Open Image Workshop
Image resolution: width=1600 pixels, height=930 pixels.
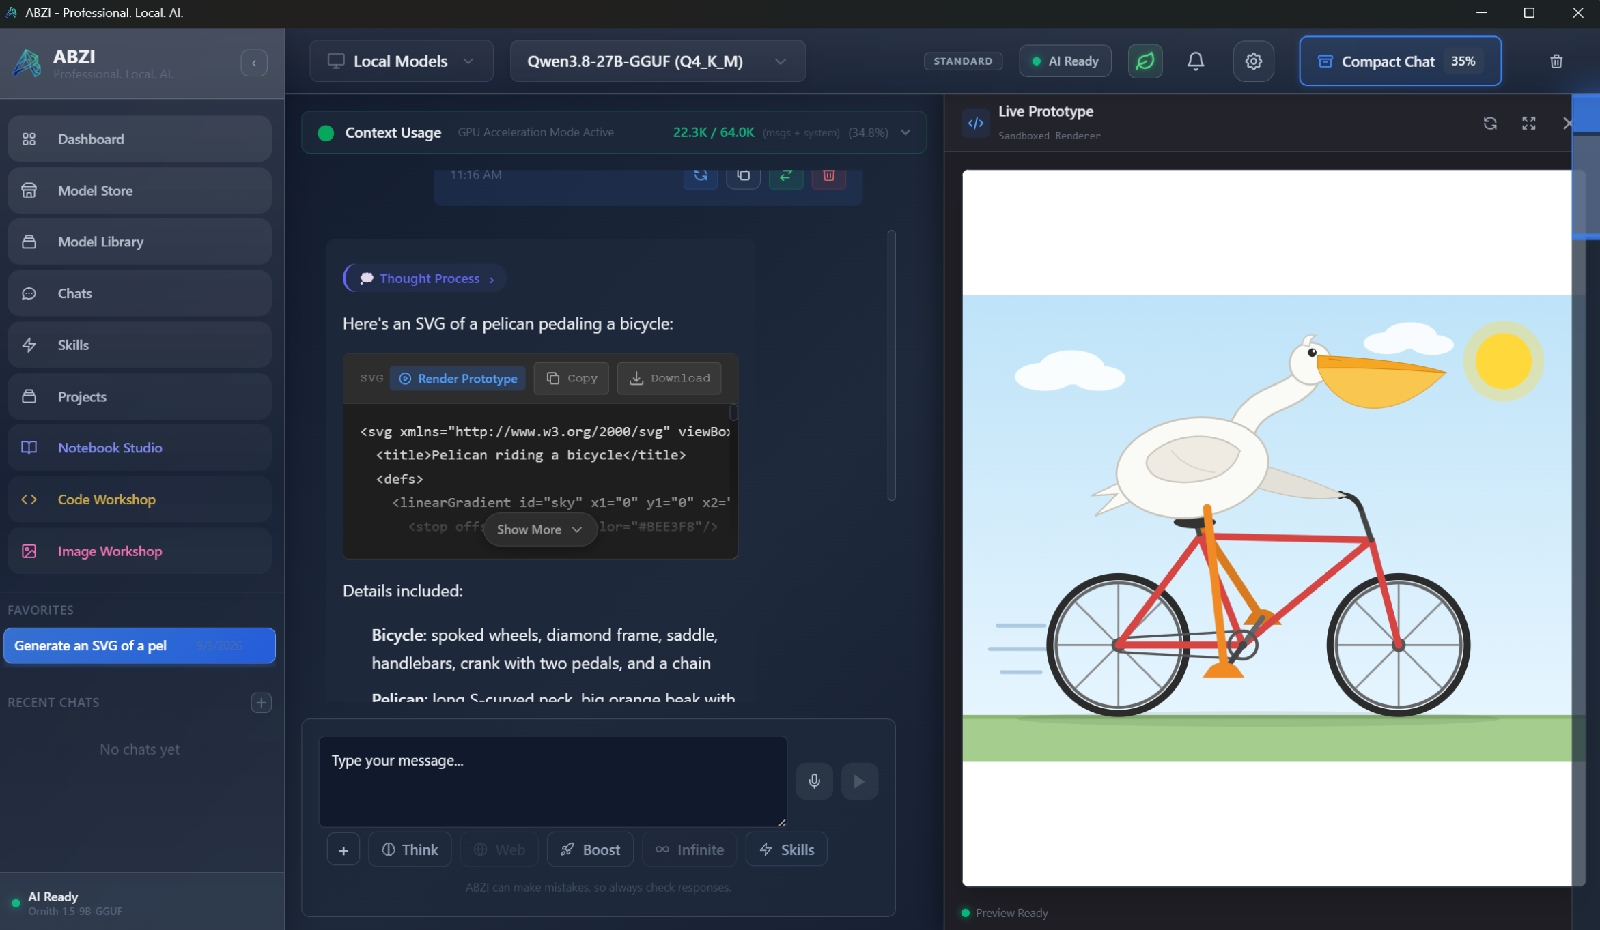click(x=139, y=551)
